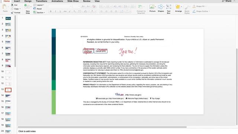Click Cancel Entry button on slide
The width and height of the screenshot is (238, 134).
(x=101, y=51)
